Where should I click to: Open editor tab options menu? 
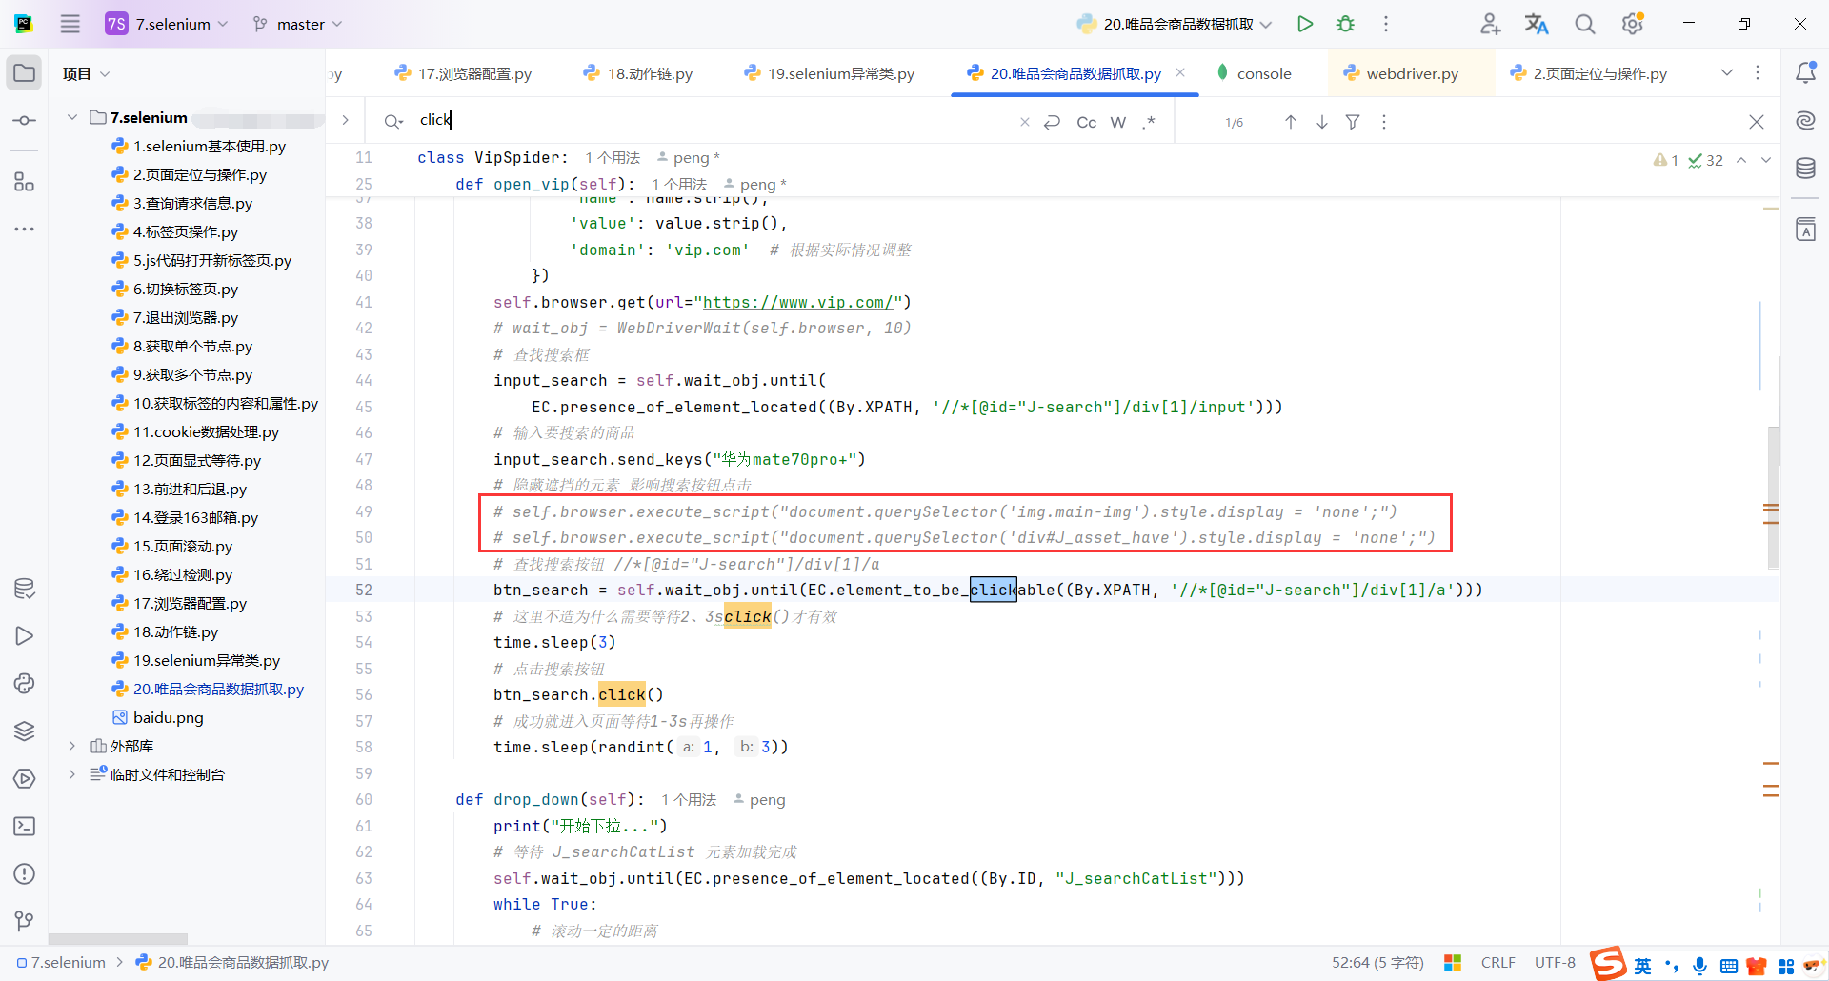[x=1758, y=73]
